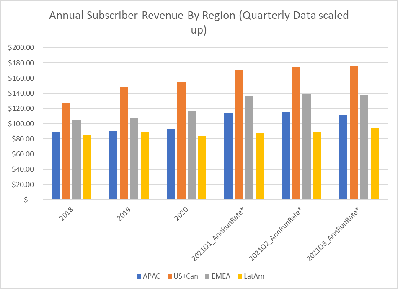Select the US+Can legend entry
The width and height of the screenshot is (398, 289).
[x=187, y=276]
